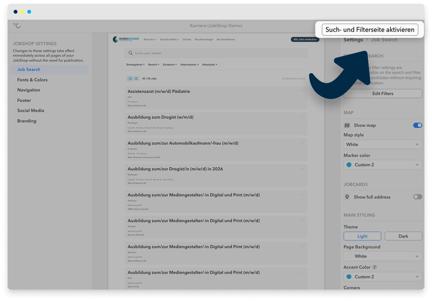The height and width of the screenshot is (301, 432).
Task: Switch to map view icon
Action: click(x=136, y=78)
